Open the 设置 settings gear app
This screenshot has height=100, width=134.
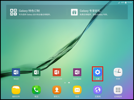(98, 72)
